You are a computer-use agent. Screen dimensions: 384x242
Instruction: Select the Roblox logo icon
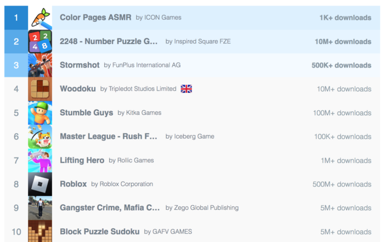(x=40, y=184)
